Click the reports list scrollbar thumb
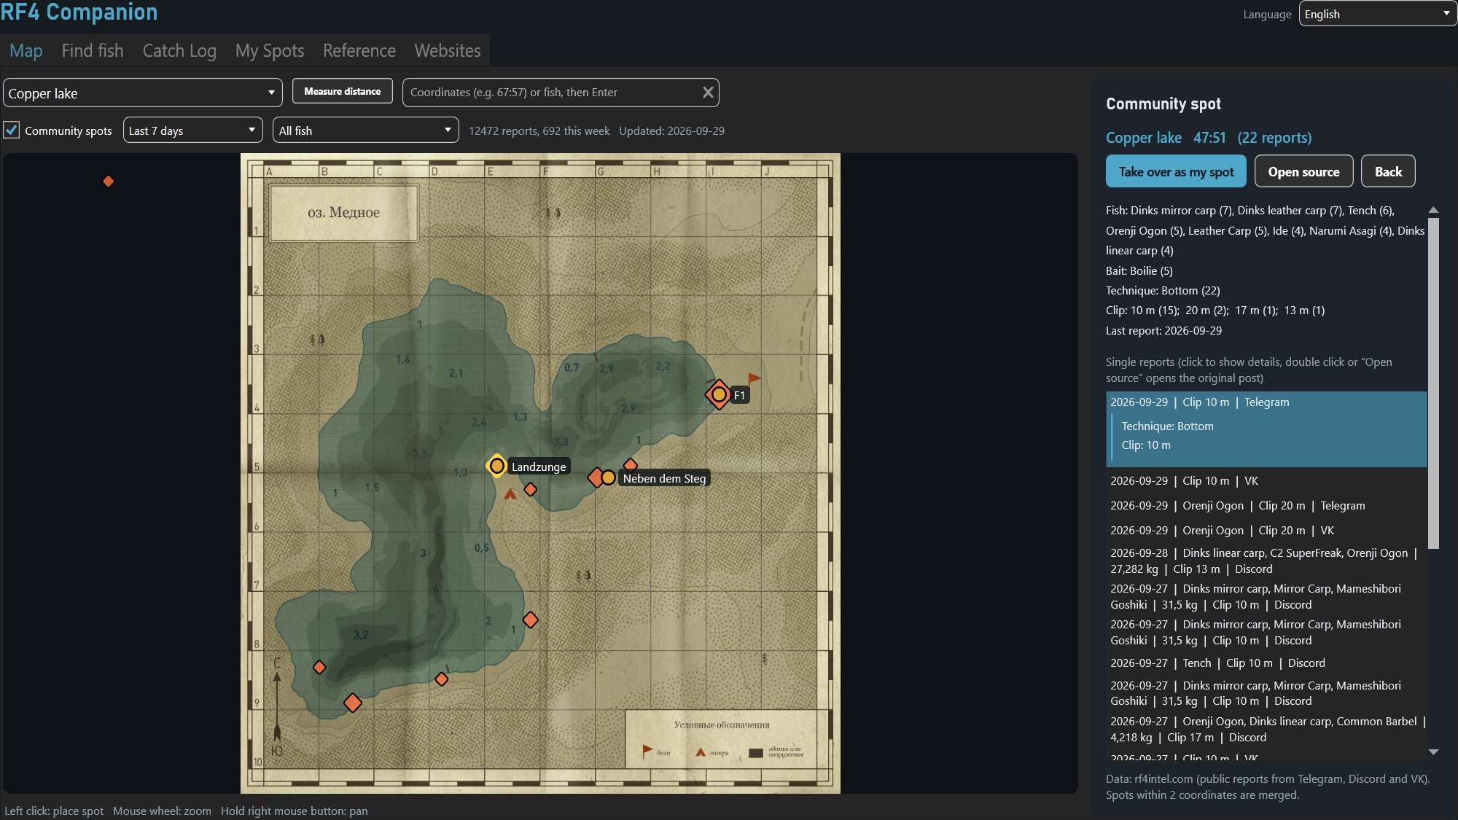 tap(1433, 383)
